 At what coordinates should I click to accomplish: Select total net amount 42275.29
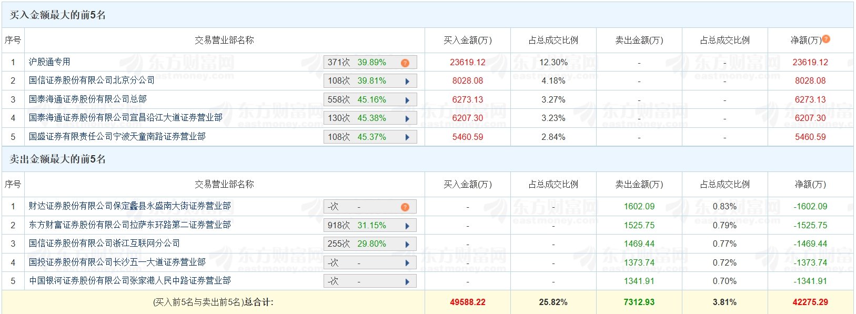810,302
